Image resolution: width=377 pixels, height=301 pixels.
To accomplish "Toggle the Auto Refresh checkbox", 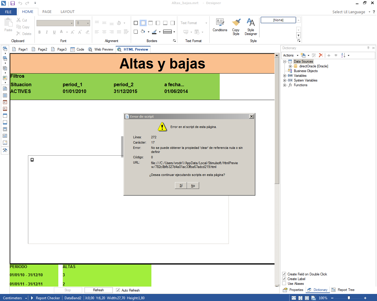I will [118, 290].
